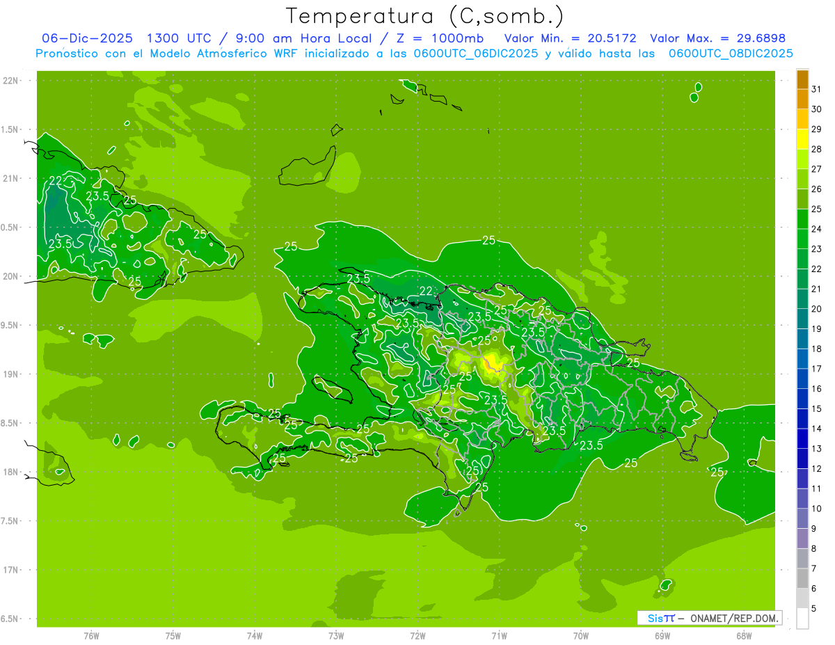Click the '68W' longitude axis label
The height and width of the screenshot is (645, 835).
(744, 636)
